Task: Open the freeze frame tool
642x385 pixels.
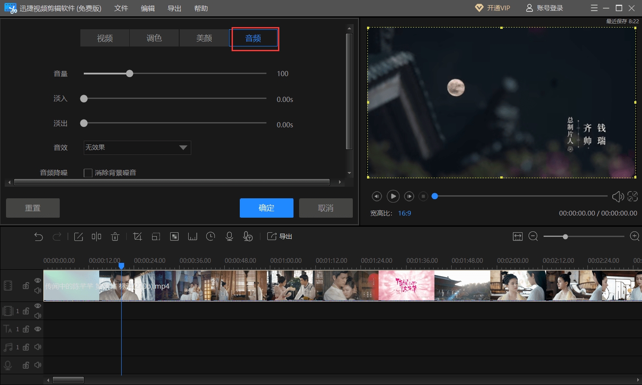Action: [193, 237]
